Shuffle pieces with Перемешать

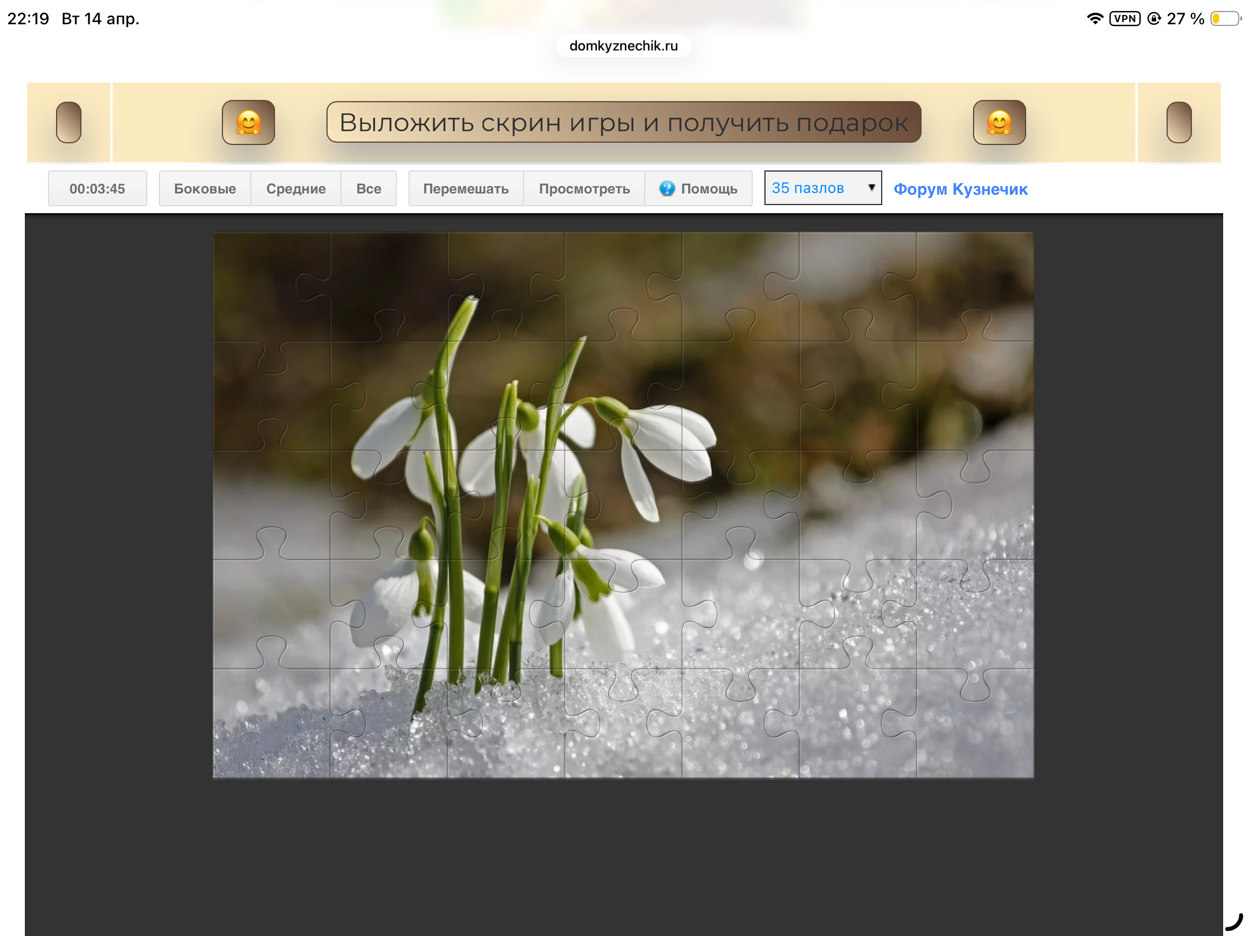(466, 188)
